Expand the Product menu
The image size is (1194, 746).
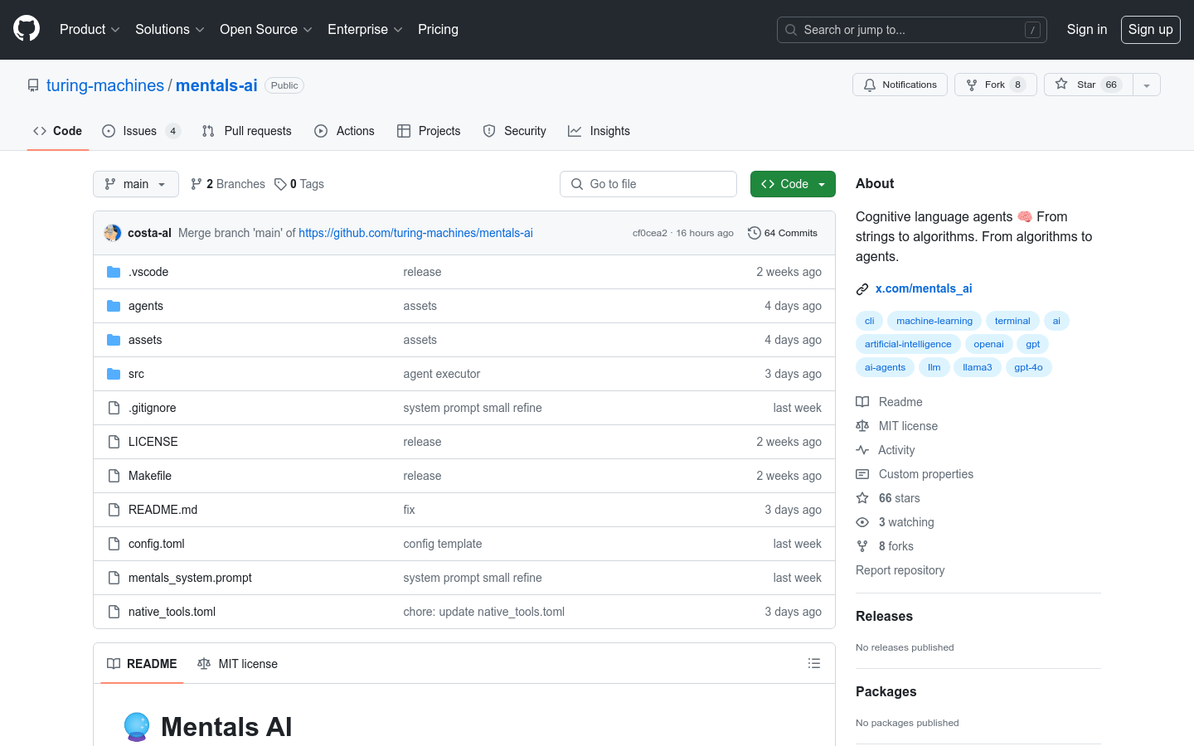pyautogui.click(x=90, y=29)
